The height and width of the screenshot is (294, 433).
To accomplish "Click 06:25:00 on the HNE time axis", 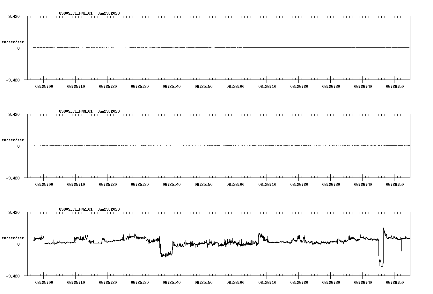I will pyautogui.click(x=44, y=86).
